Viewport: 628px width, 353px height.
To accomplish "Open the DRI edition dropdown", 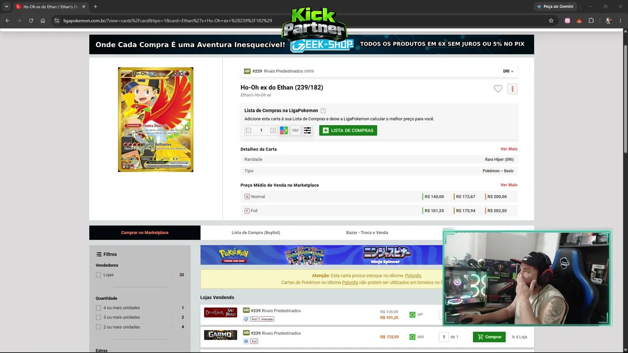I will point(508,71).
